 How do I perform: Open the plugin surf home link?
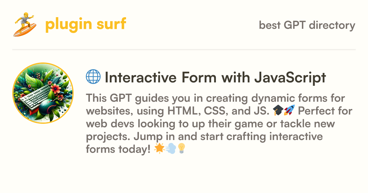click(x=86, y=25)
